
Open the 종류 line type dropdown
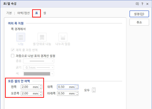(39, 61)
